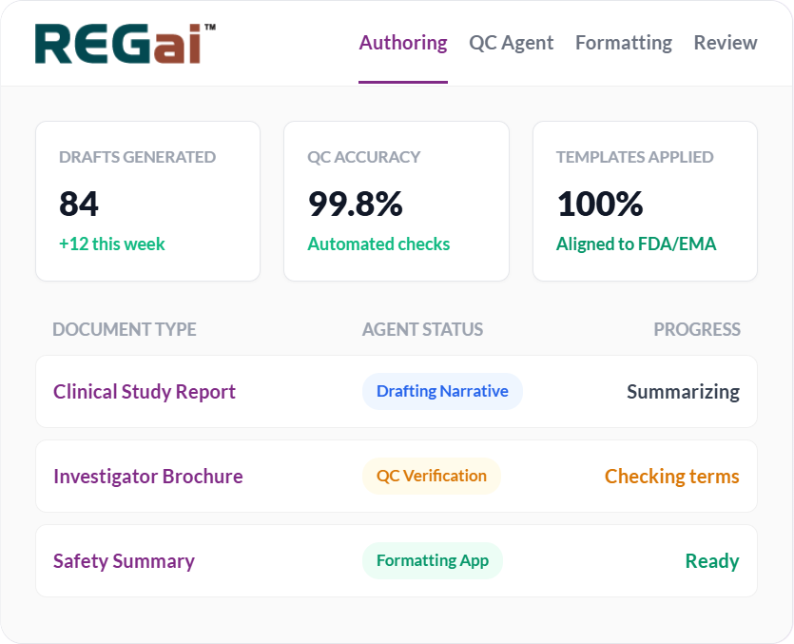The width and height of the screenshot is (794, 644).
Task: Open the Drafting Narrative status pill
Action: point(442,391)
